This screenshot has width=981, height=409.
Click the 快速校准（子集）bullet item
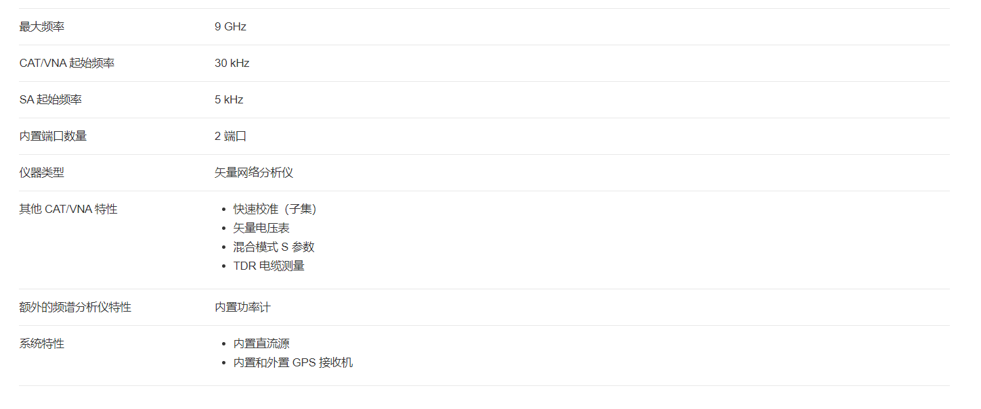point(276,210)
